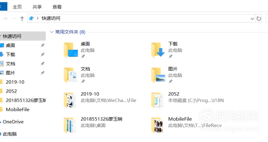Click path text 此电脑\文档\T...\FileRecv
The height and width of the screenshot is (142, 268).
(195, 125)
